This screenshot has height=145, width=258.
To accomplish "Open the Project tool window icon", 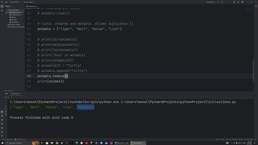I will [x=2, y=6].
